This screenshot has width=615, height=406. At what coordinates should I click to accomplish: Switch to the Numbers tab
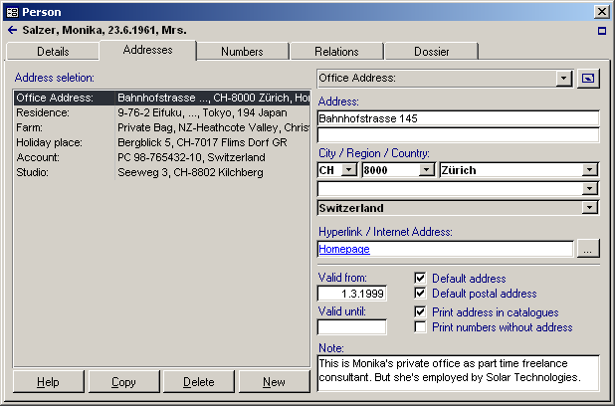click(x=242, y=51)
